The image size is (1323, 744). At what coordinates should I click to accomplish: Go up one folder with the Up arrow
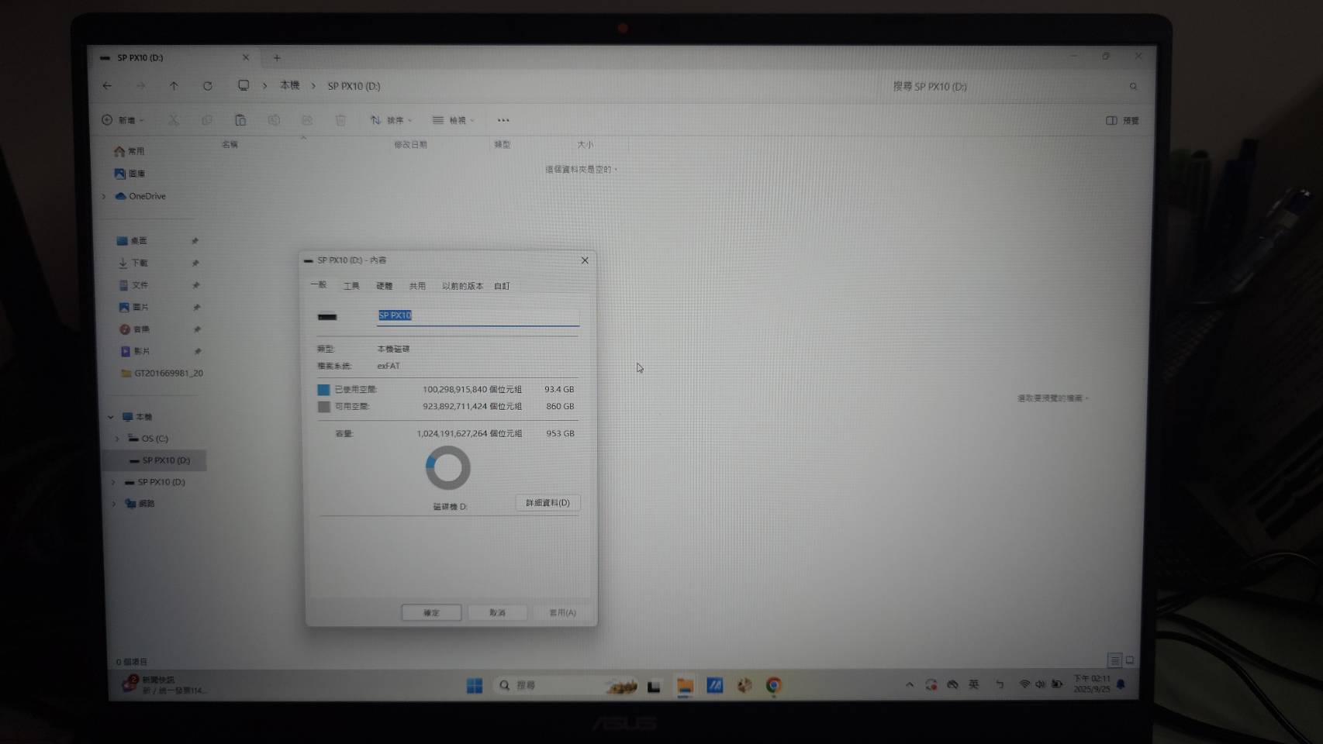[174, 86]
